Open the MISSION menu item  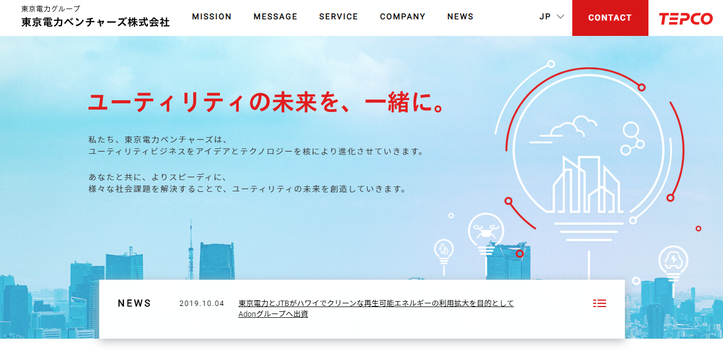[x=212, y=17]
